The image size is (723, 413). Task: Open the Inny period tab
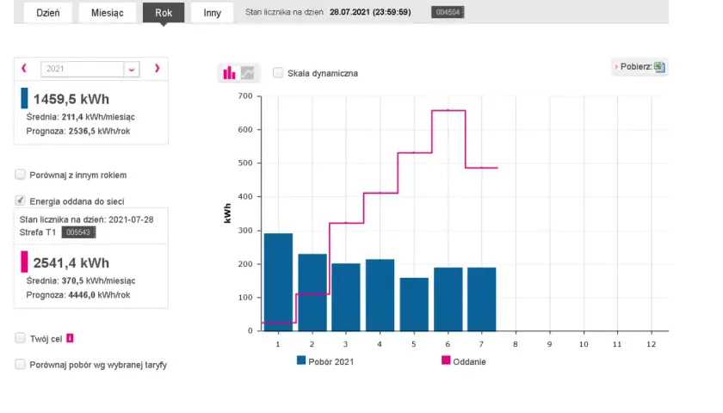click(212, 13)
